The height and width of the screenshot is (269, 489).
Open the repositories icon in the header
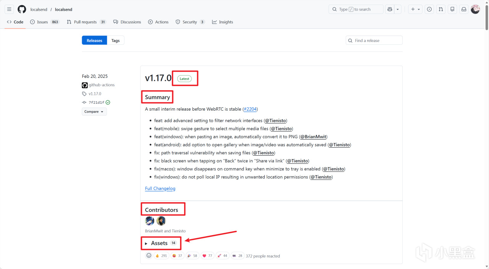click(452, 9)
